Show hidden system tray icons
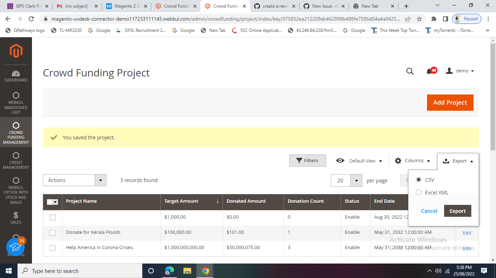 430,271
